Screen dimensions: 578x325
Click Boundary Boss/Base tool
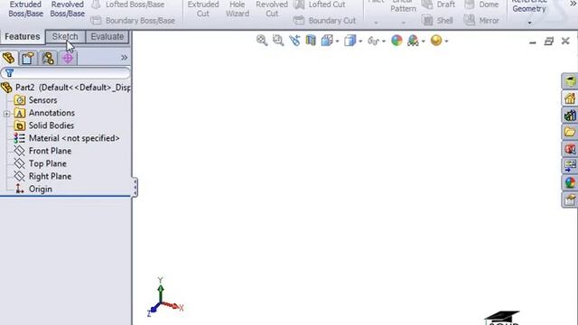pos(133,20)
